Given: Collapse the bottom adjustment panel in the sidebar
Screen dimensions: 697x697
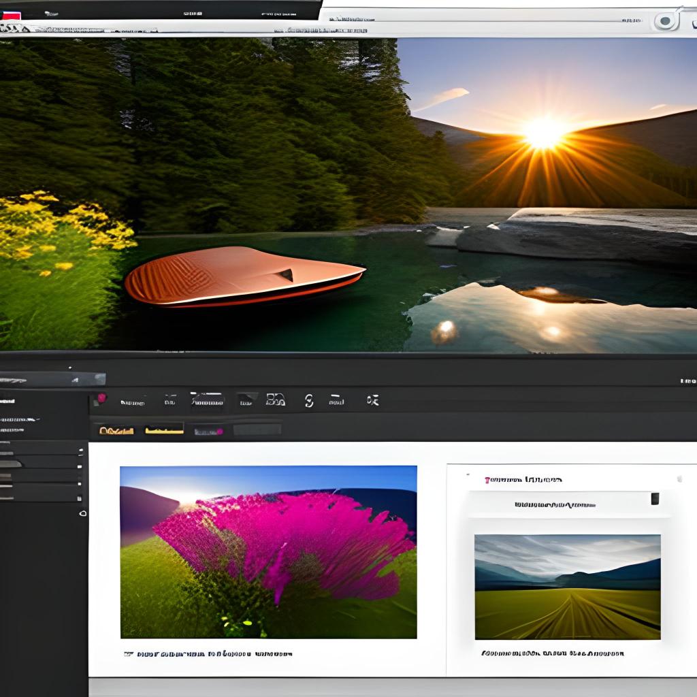Looking at the screenshot, I should 41,499.
